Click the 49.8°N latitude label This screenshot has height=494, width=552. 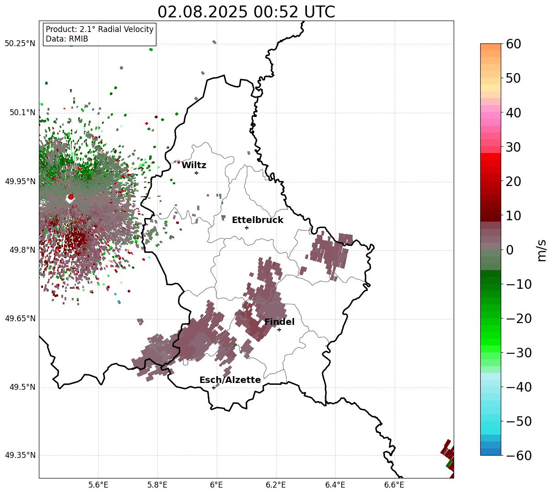(x=22, y=250)
